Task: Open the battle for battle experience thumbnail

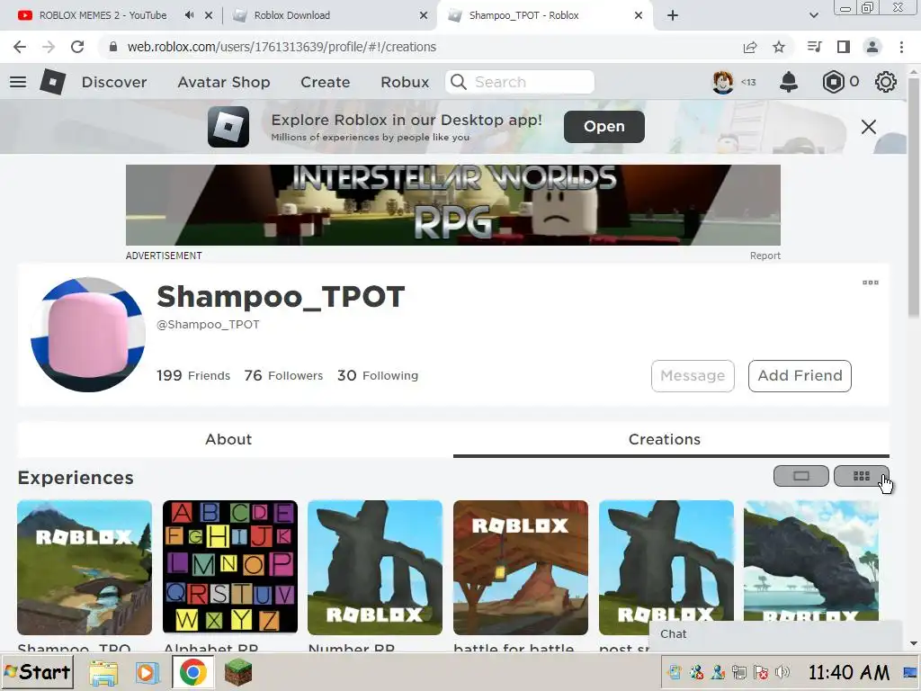Action: point(521,568)
